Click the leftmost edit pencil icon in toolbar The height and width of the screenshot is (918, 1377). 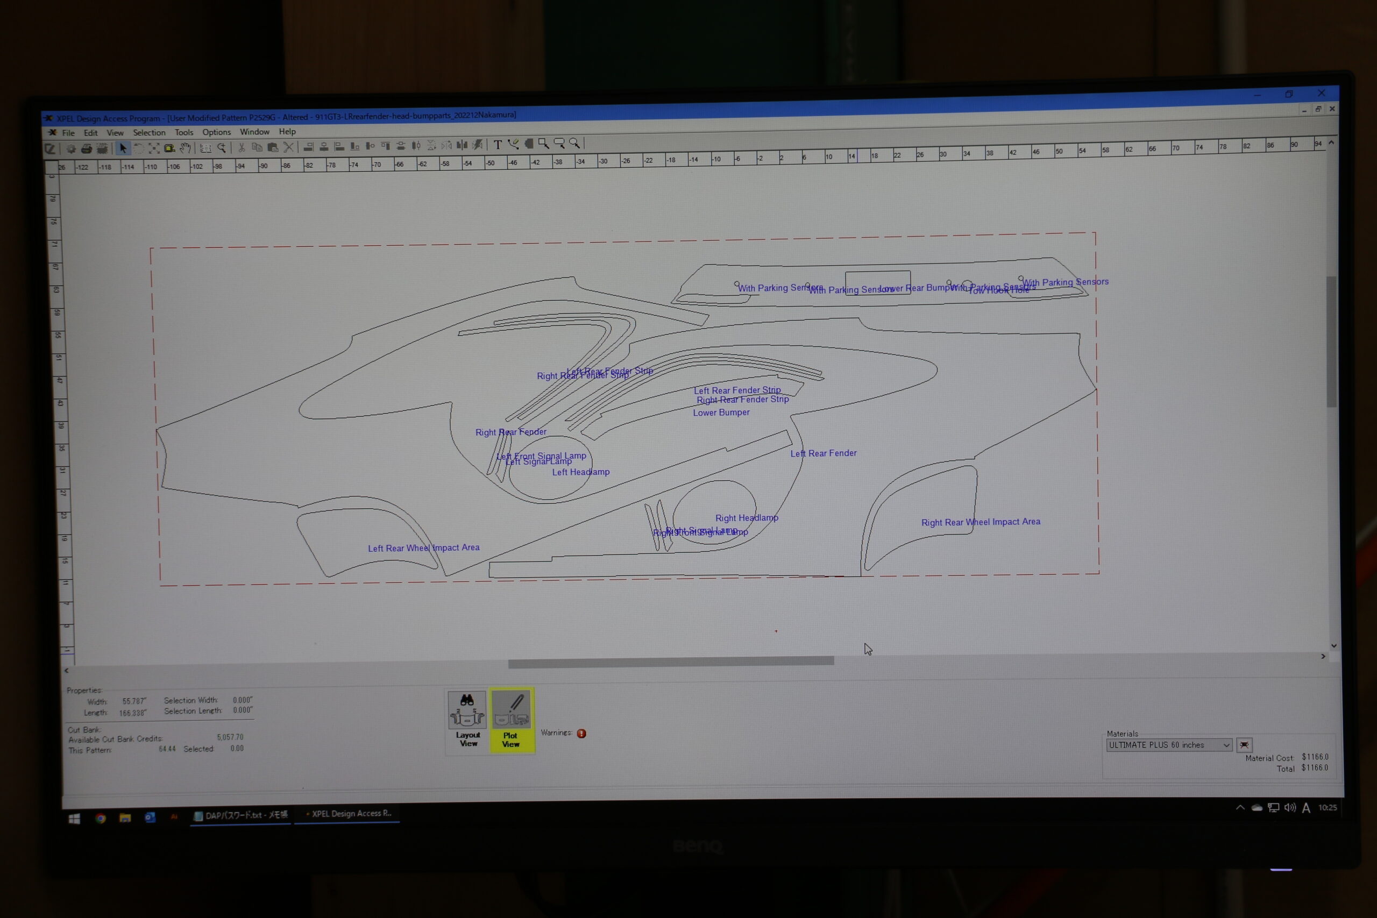coord(51,150)
